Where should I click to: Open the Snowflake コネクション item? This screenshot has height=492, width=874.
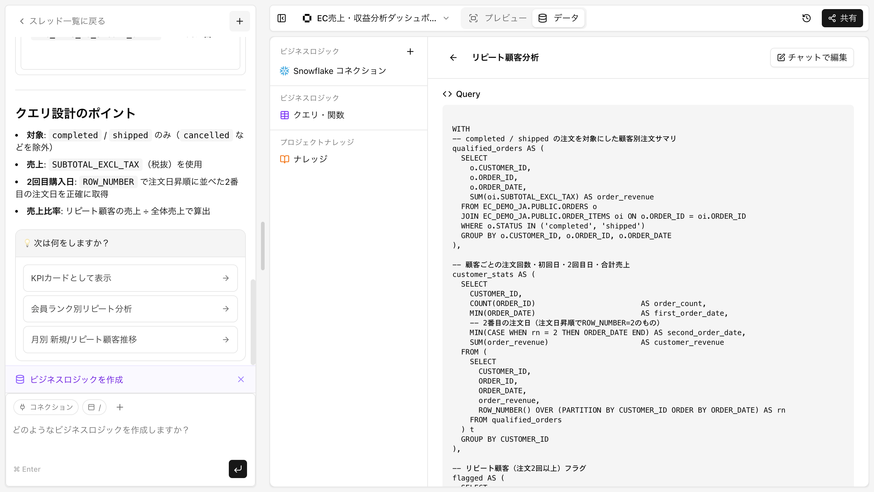339,71
